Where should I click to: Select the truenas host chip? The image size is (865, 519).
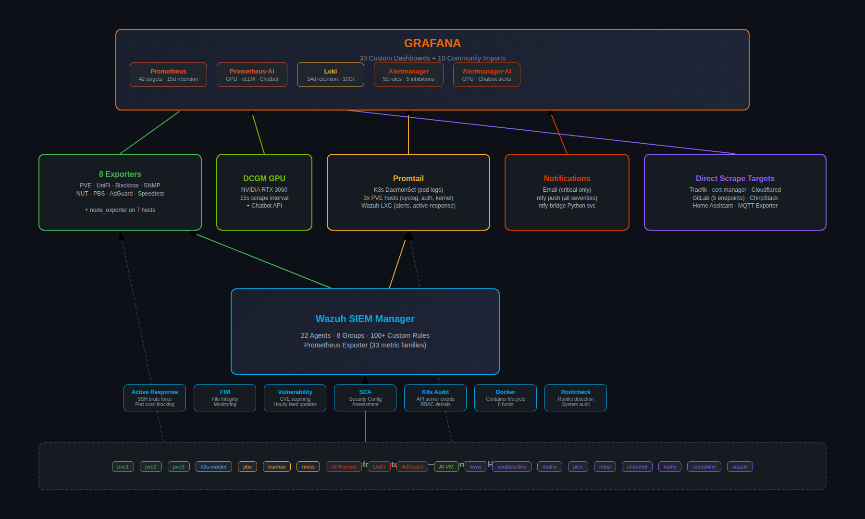277,467
